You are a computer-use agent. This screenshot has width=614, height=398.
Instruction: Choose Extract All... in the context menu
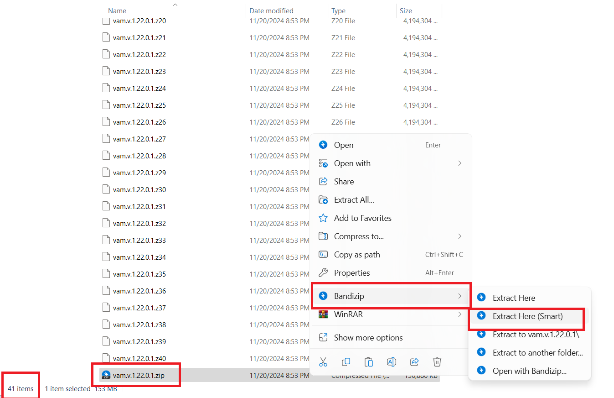coord(391,200)
